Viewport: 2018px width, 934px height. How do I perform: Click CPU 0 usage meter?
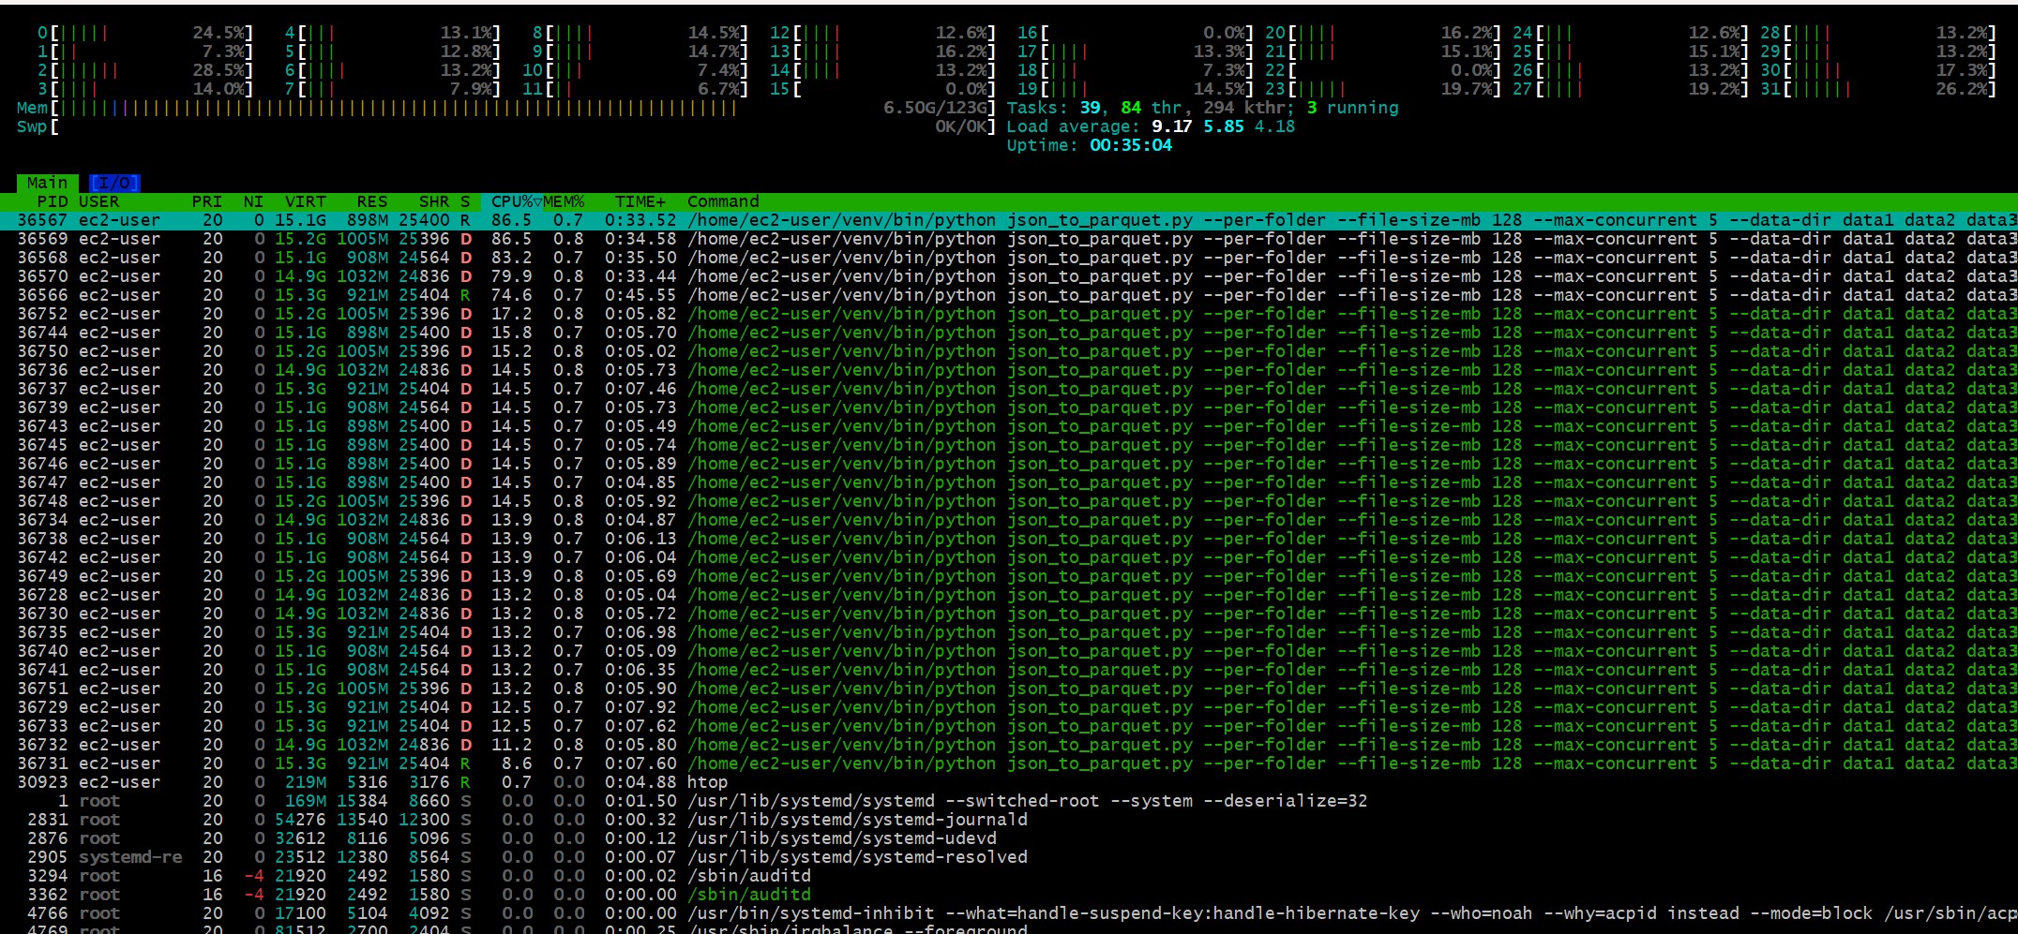pyautogui.click(x=145, y=33)
